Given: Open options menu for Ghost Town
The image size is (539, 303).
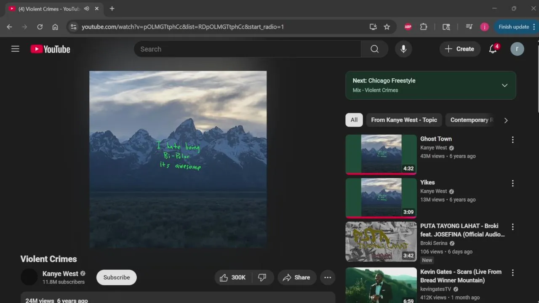Looking at the screenshot, I should click(512, 140).
